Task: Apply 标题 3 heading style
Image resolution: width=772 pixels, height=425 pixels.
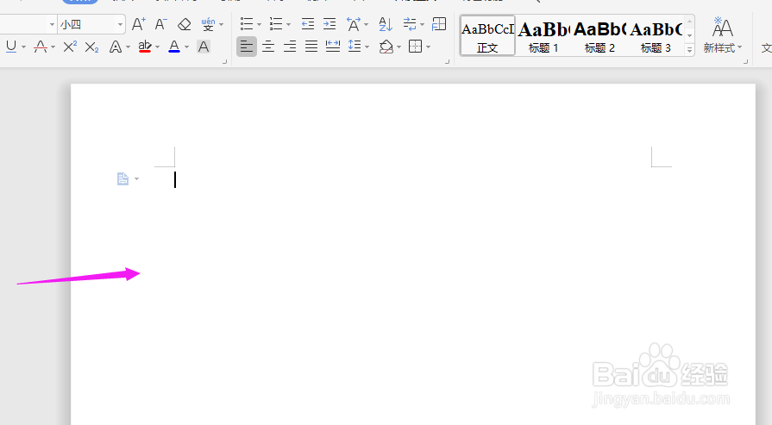Action: 656,35
